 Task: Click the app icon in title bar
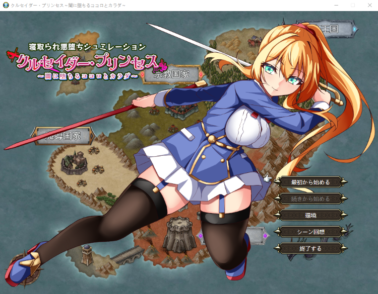click(x=6, y=5)
